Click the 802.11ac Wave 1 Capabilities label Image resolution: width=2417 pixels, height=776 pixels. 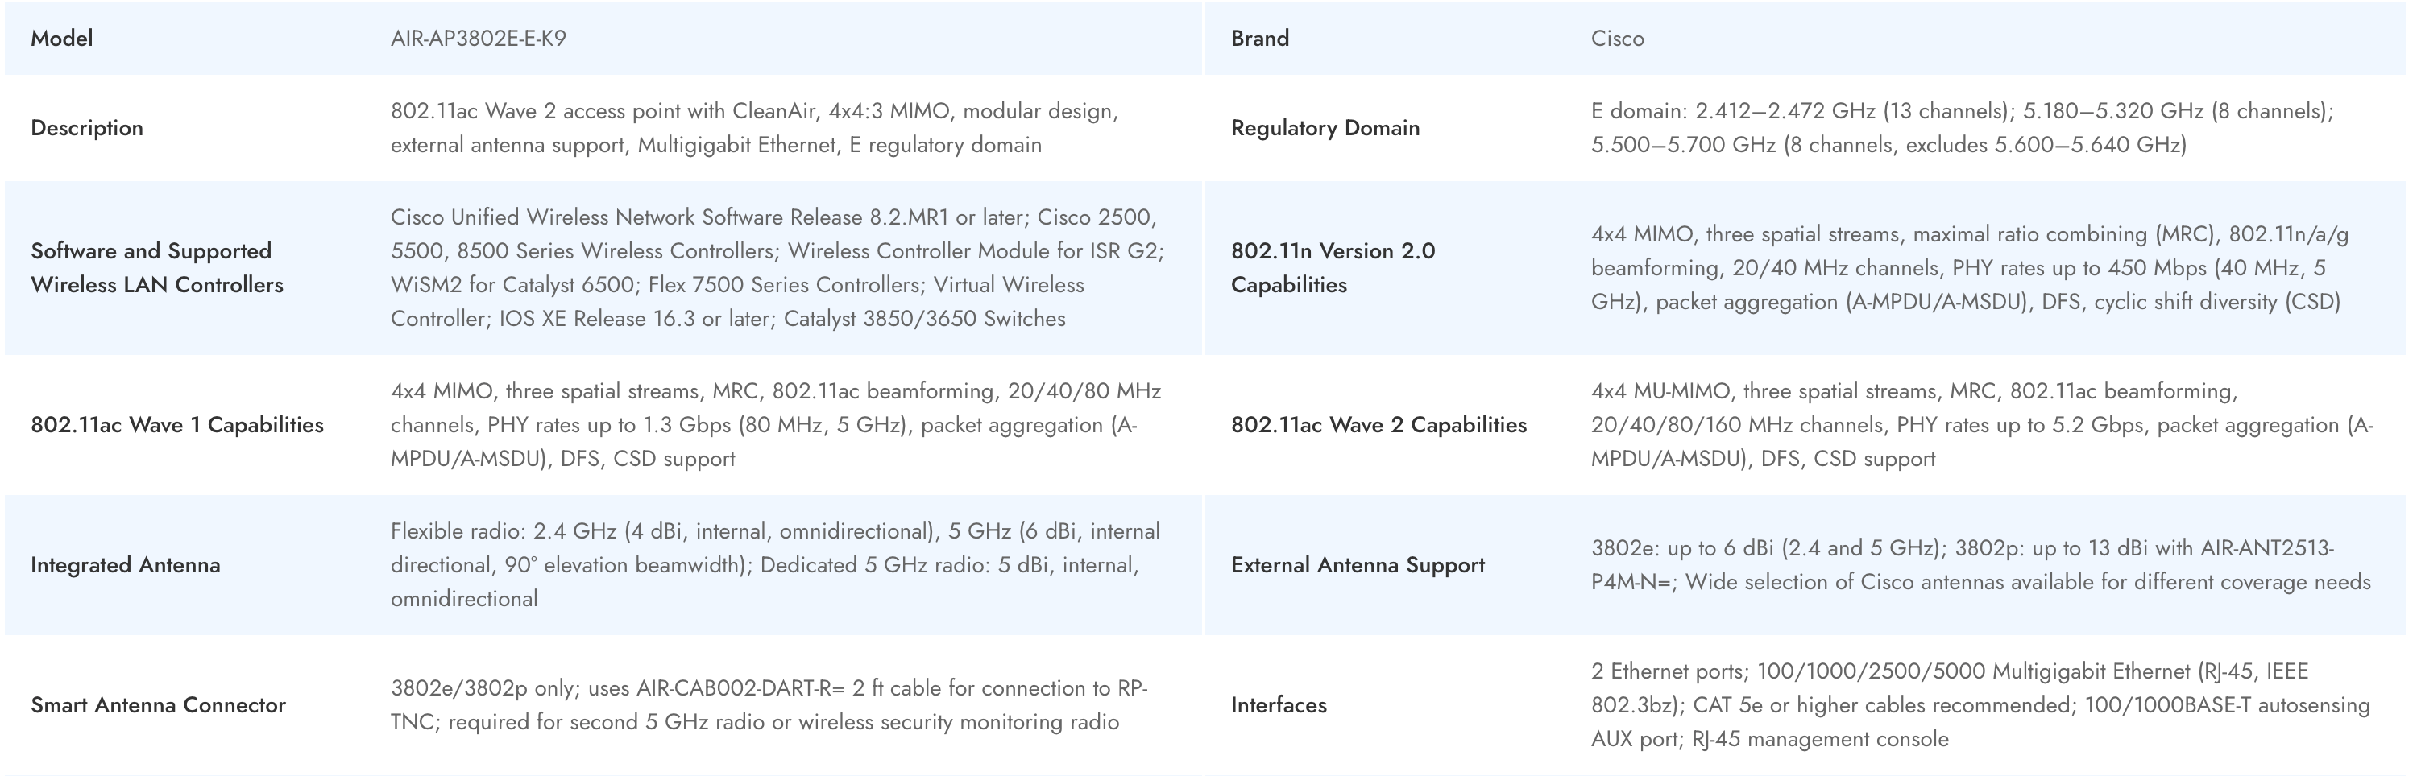pyautogui.click(x=176, y=424)
